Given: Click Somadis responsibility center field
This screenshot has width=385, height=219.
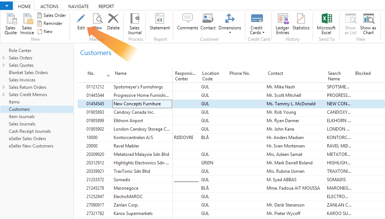Looking at the screenshot, I should pyautogui.click(x=186, y=179).
